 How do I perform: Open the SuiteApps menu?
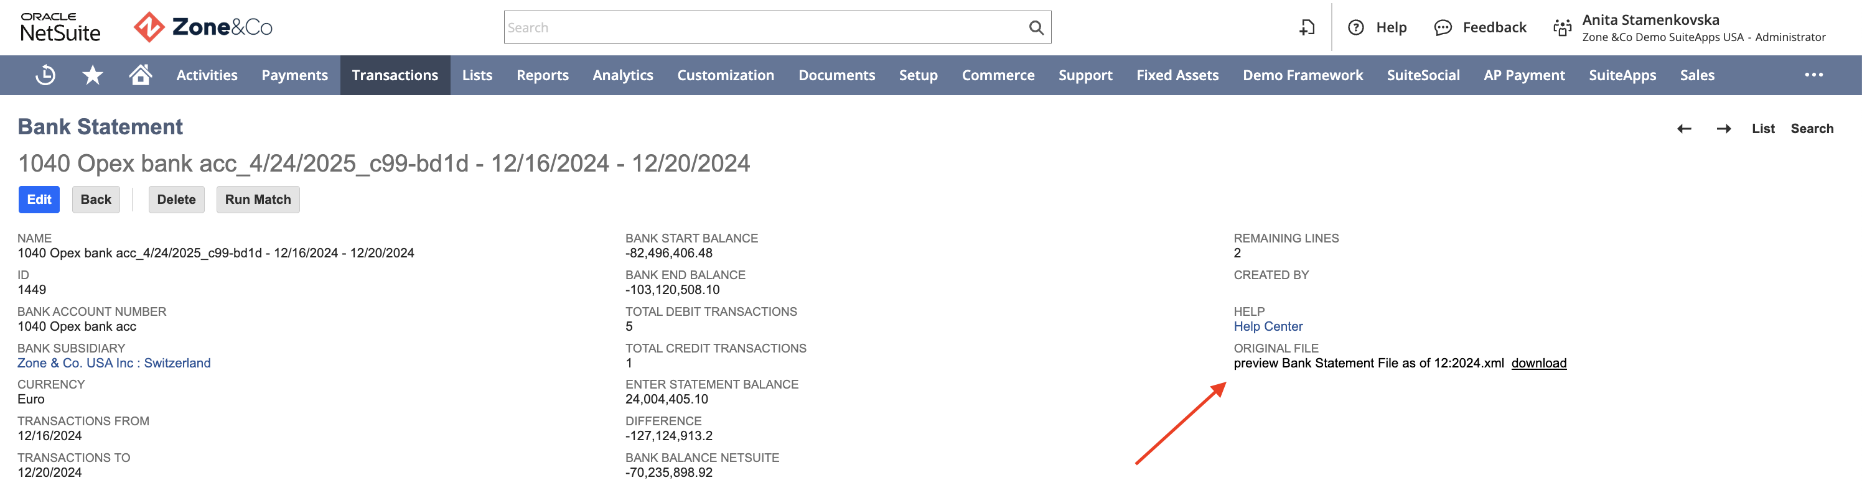click(1622, 75)
